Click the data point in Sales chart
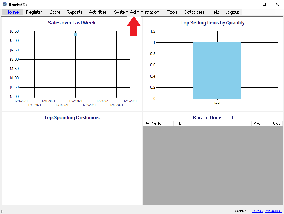 point(76,35)
